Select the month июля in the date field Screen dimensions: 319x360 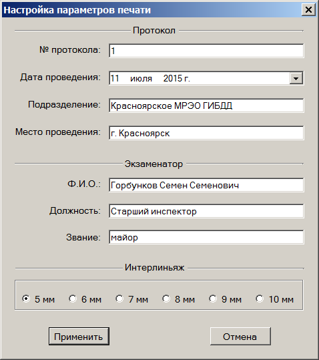coord(141,79)
